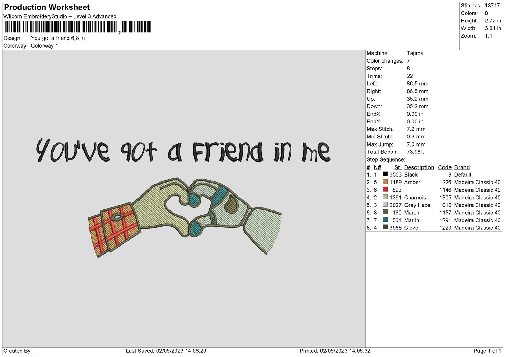Viewport: 505px width, 357px height.
Task: Click the Width value 6.81 in
Action: [493, 28]
